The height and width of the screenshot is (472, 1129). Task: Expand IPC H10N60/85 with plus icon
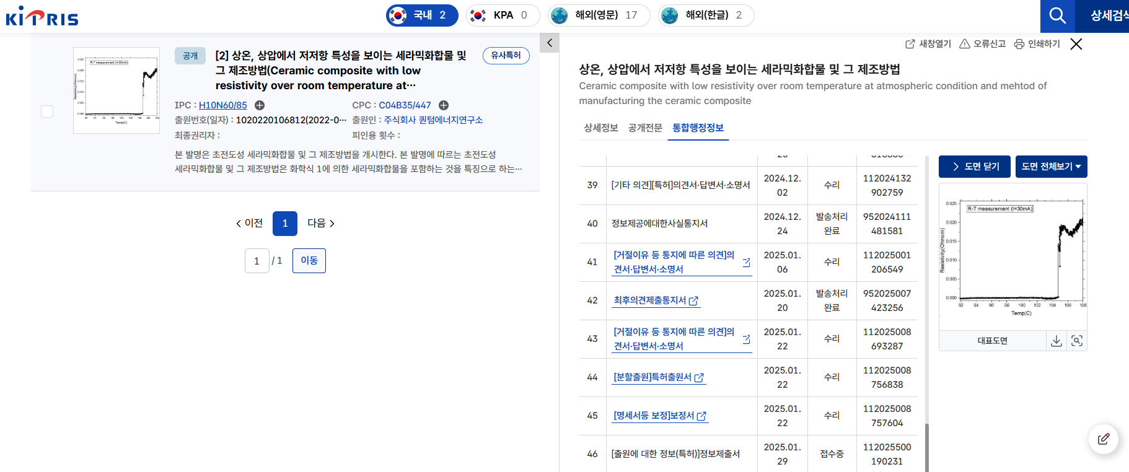point(260,105)
